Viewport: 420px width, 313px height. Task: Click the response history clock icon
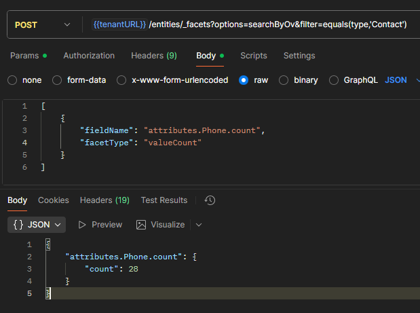pyautogui.click(x=210, y=200)
